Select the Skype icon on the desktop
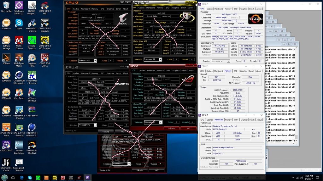 pyautogui.click(x=19, y=24)
